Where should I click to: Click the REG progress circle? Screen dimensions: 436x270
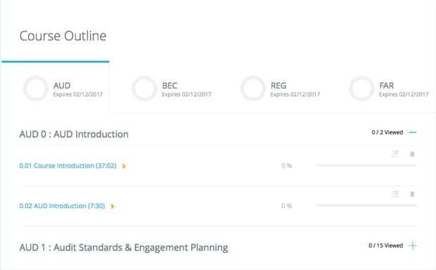click(x=252, y=89)
